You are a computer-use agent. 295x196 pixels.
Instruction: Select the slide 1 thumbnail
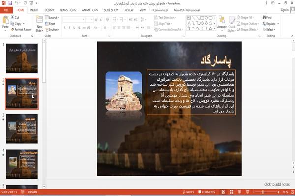[22, 58]
